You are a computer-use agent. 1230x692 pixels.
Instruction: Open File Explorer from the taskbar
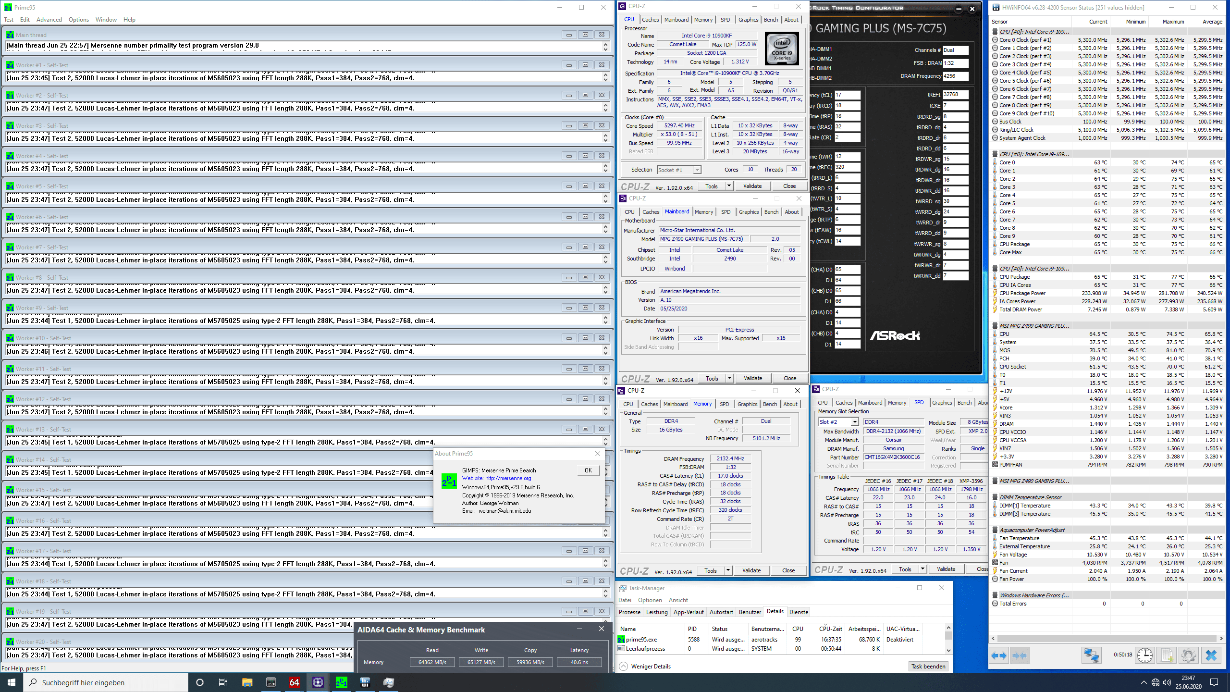coord(247,682)
